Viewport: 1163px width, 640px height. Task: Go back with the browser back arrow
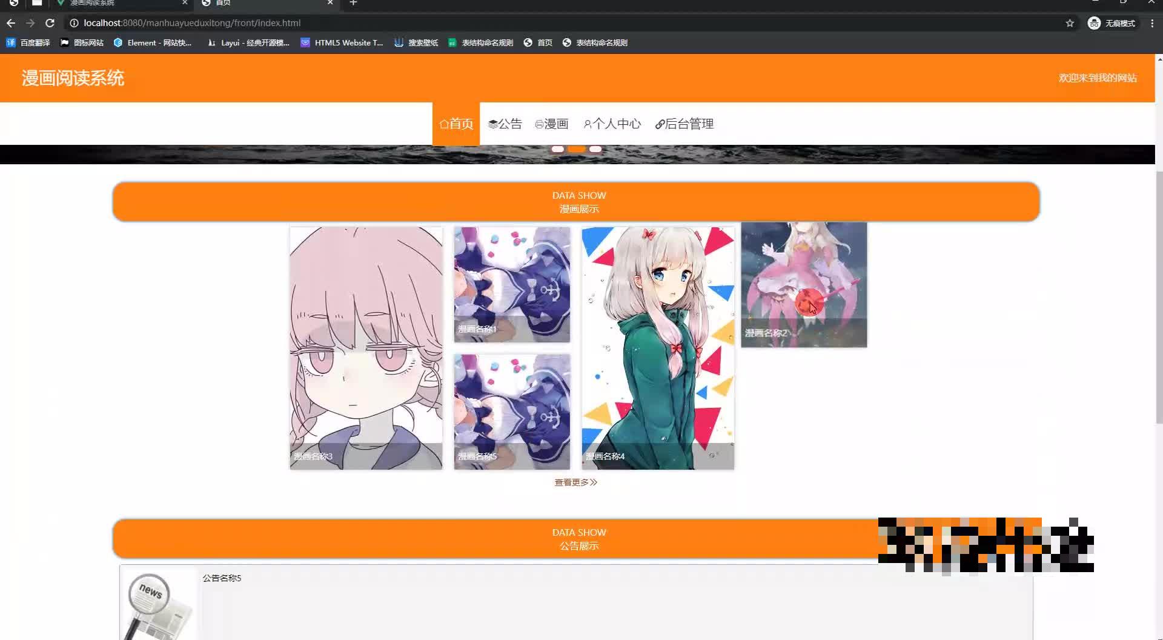coord(10,23)
